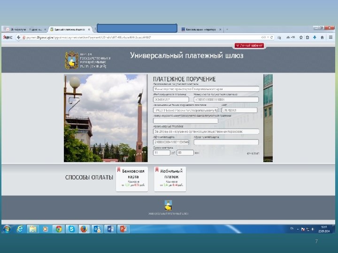Go to the browser home page icon
The image size is (338, 253).
coord(322,37)
